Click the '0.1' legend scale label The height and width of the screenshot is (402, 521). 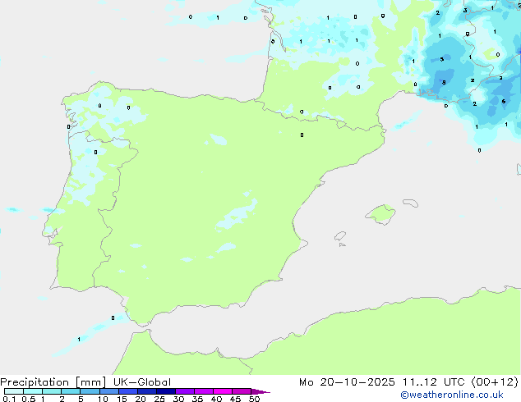(x=9, y=399)
